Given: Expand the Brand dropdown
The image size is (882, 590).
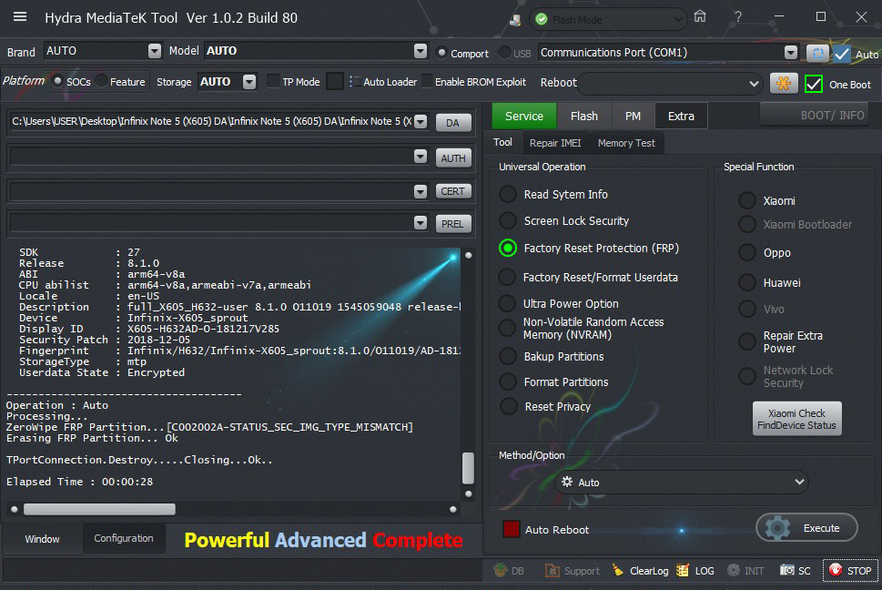Looking at the screenshot, I should (x=154, y=51).
